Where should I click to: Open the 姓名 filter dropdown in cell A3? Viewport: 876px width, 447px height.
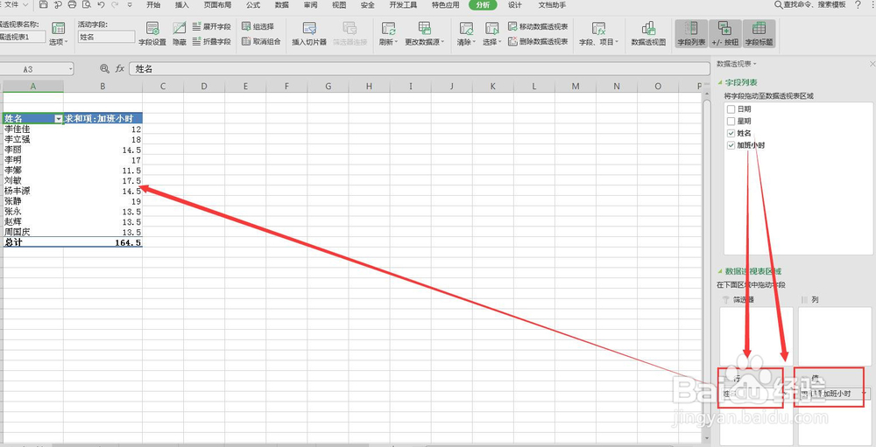[58, 119]
